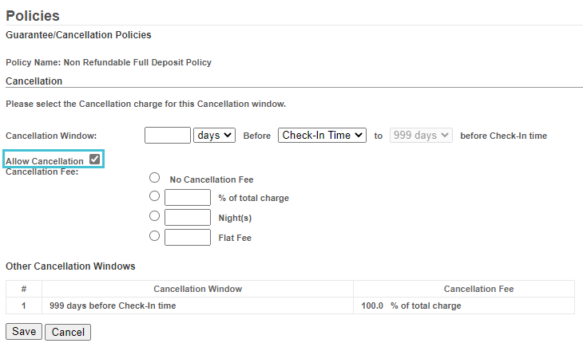The width and height of the screenshot is (583, 347).
Task: Select the 999 days before Check-In time row
Action: 291,306
